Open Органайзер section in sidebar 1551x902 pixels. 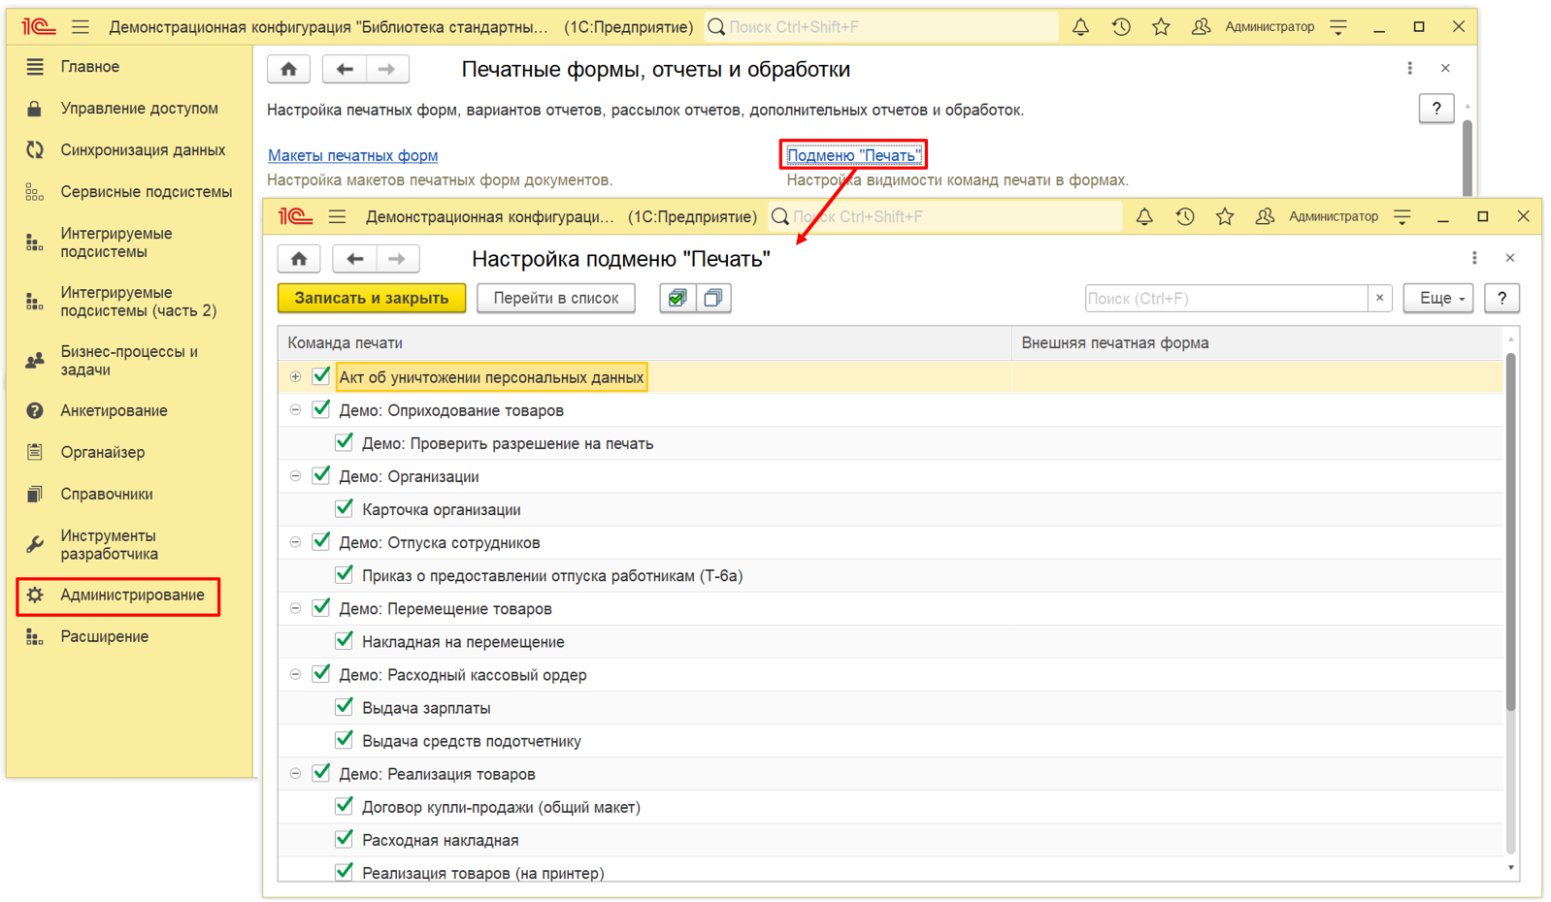point(102,452)
